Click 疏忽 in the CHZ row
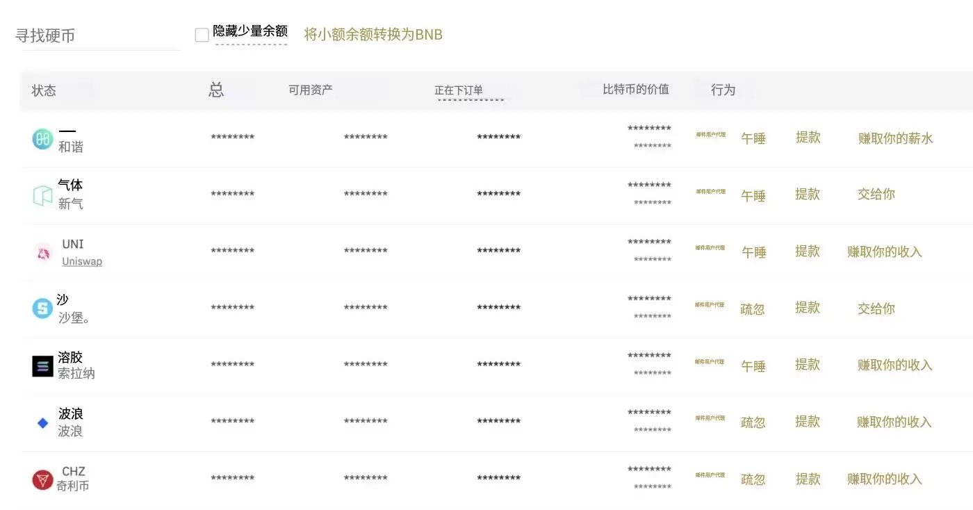Viewport: 973px width, 510px height. (x=753, y=479)
